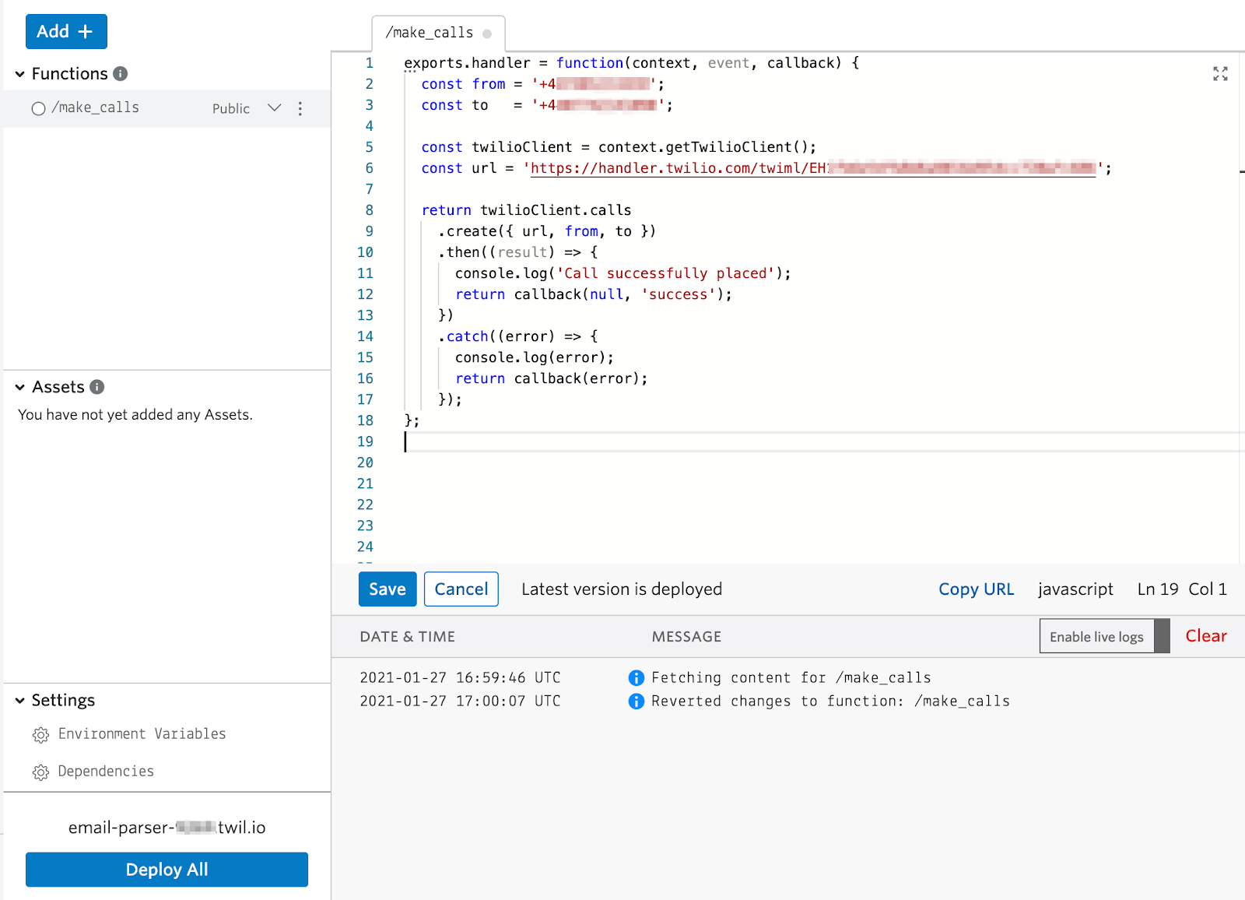Click the Assets info icon
Screen dimensions: 1245x900
point(97,387)
